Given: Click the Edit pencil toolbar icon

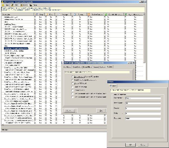Looking at the screenshot, I should click(x=12, y=5).
